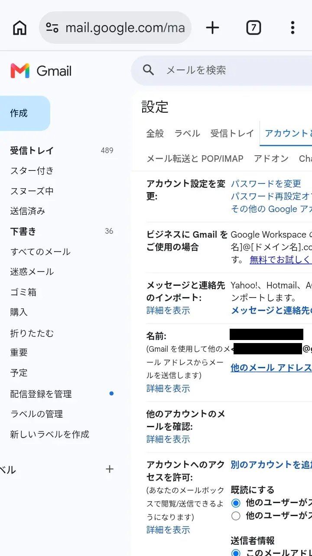Open すべてのメール folder
Image resolution: width=312 pixels, height=556 pixels.
(x=40, y=252)
